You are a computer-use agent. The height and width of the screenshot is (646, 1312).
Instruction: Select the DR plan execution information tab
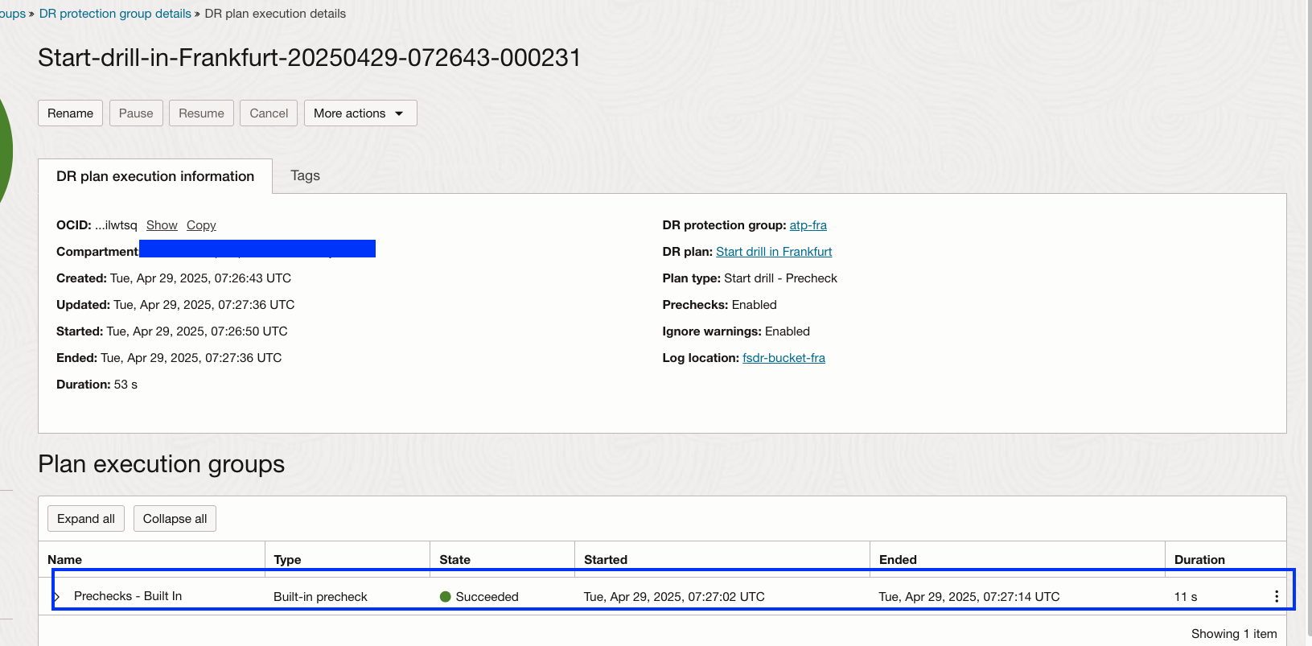[x=155, y=176]
